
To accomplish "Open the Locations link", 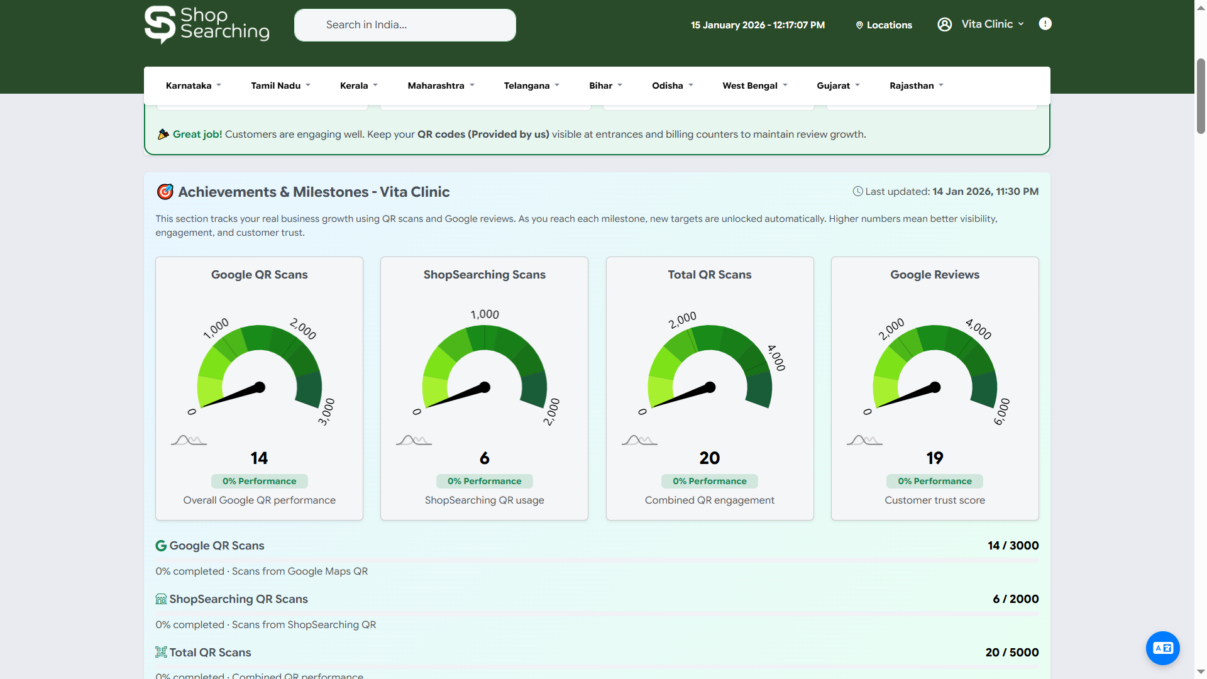I will click(x=884, y=25).
